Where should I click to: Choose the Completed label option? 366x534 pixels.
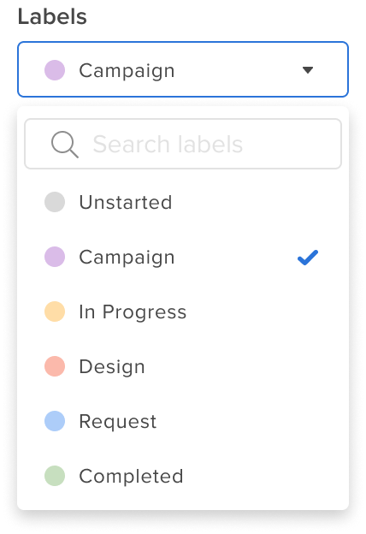pos(183,476)
